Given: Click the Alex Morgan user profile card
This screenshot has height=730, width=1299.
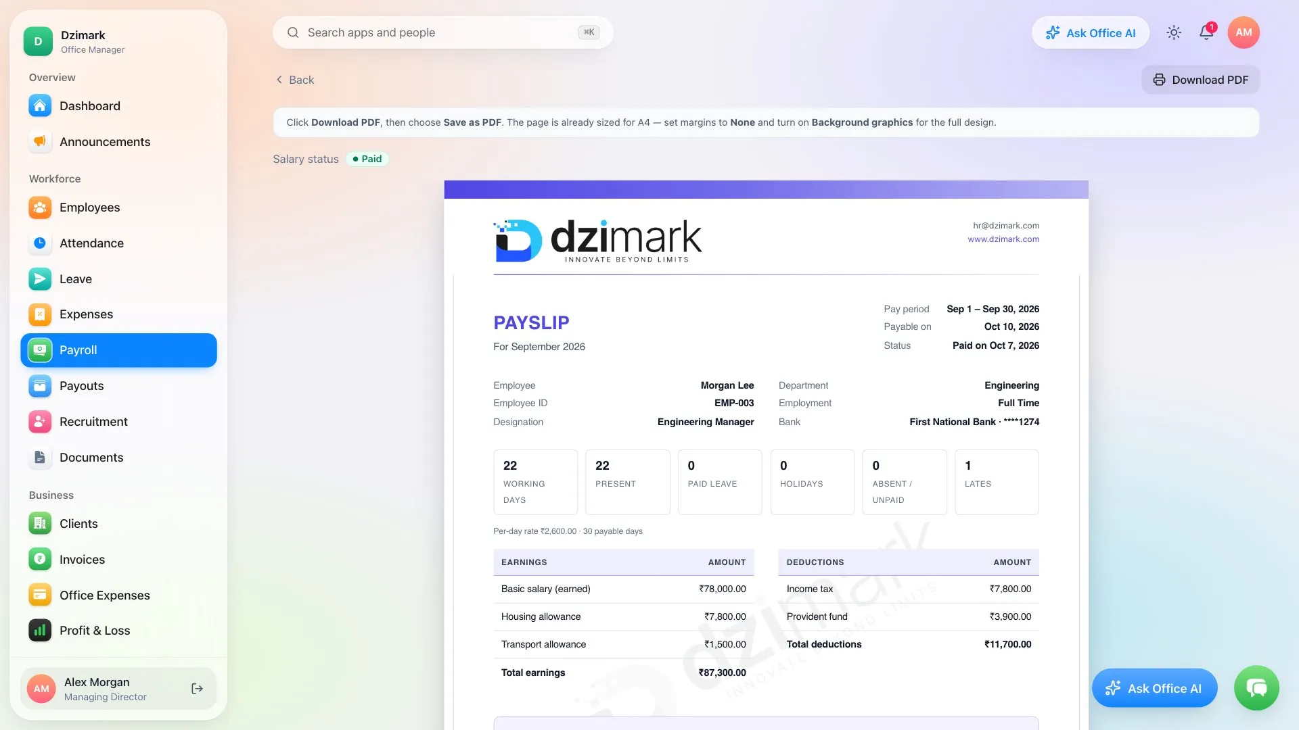Looking at the screenshot, I should pyautogui.click(x=119, y=689).
